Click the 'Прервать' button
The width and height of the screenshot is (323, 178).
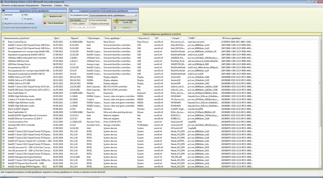pyautogui.click(x=125, y=27)
